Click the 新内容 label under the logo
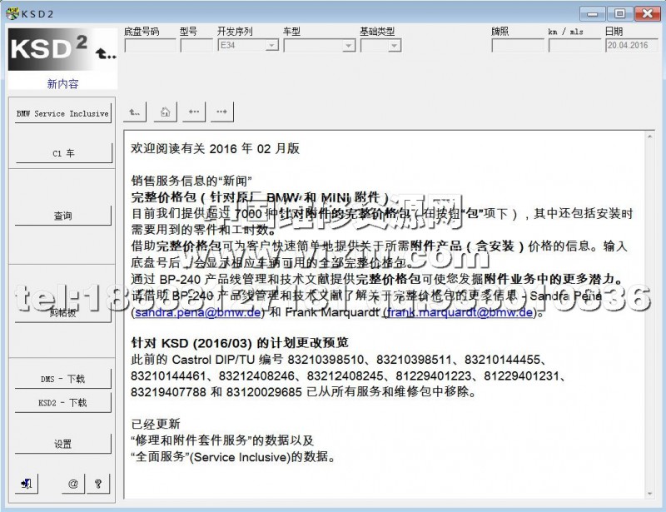This screenshot has width=666, height=512. 63,84
